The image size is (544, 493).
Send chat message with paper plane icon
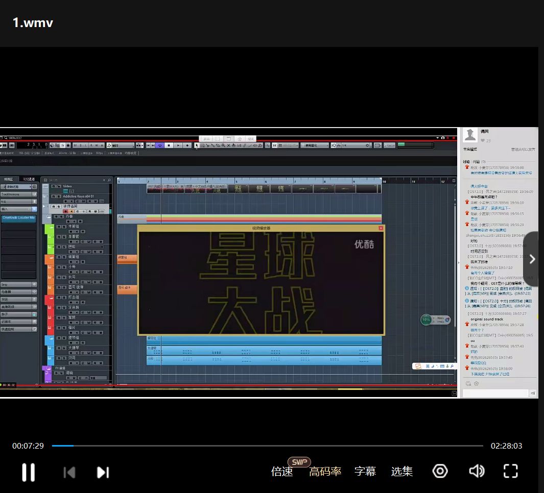[533, 393]
